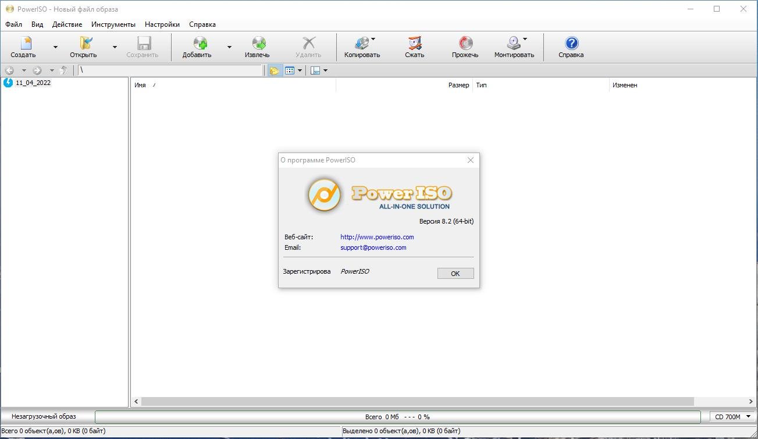This screenshot has width=758, height=439.
Task: Expand the dropdown arrow beside Создать
Action: tap(55, 47)
